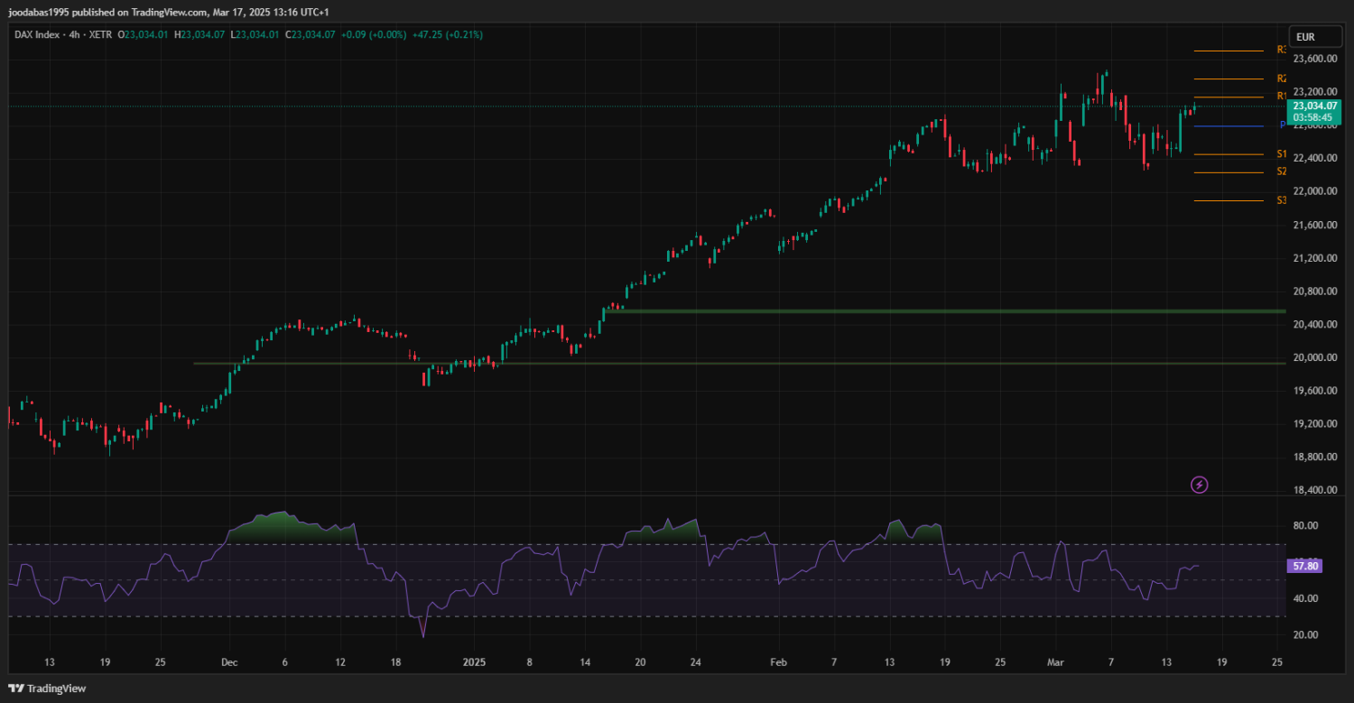1354x703 pixels.
Task: Select the S1 pivot support label
Action: click(x=1281, y=154)
